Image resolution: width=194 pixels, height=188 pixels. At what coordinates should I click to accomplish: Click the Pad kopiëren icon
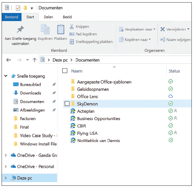(72, 34)
